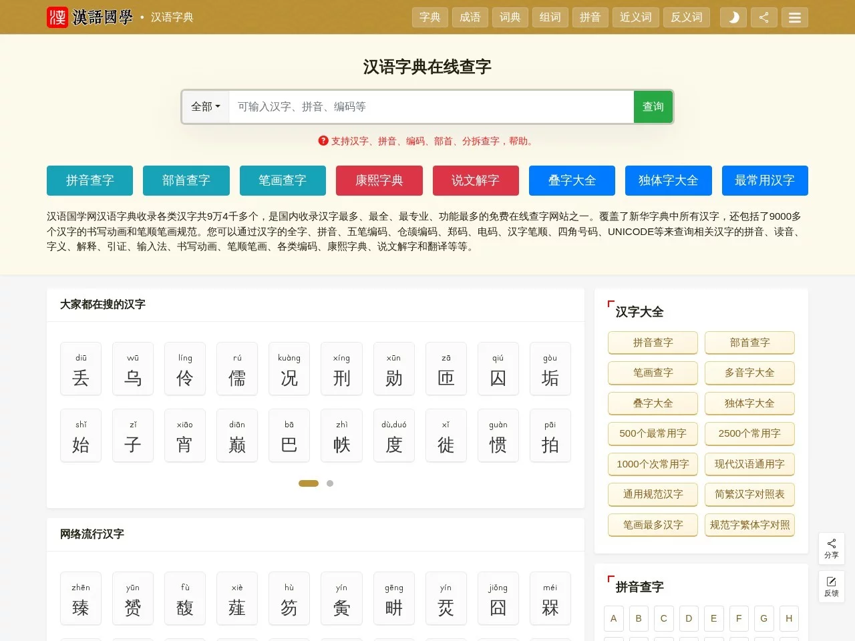
Task: Click the active carousel indicator dot
Action: click(308, 483)
